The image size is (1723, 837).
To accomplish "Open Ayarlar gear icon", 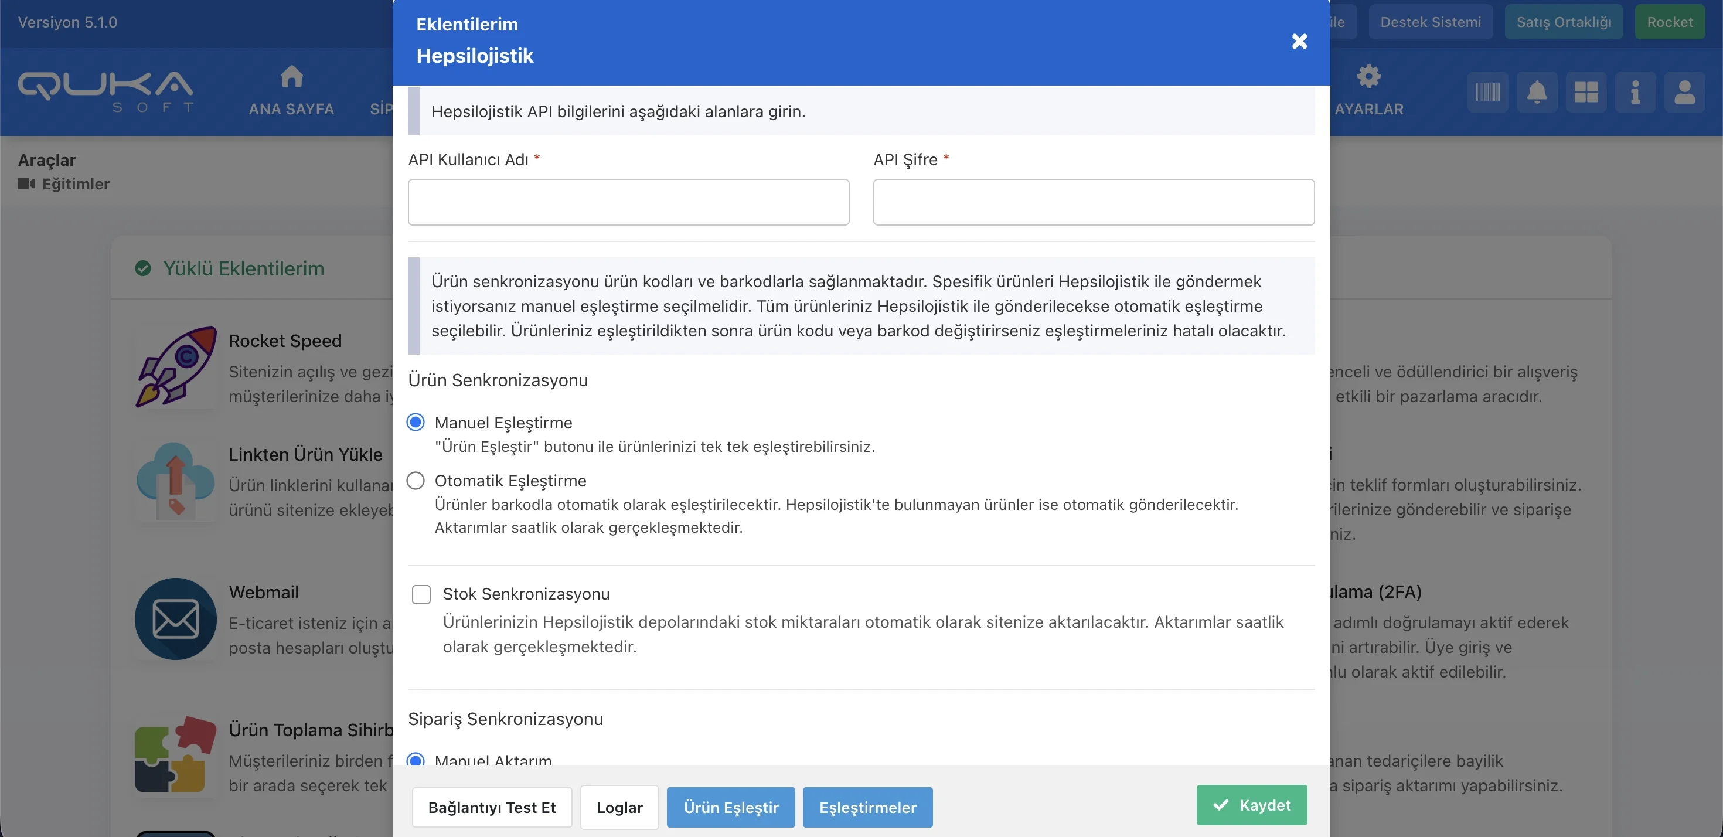I will [x=1368, y=77].
